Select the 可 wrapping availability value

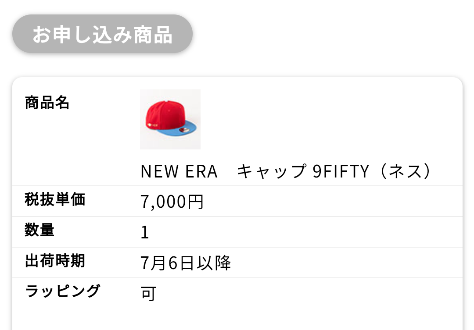click(x=148, y=294)
